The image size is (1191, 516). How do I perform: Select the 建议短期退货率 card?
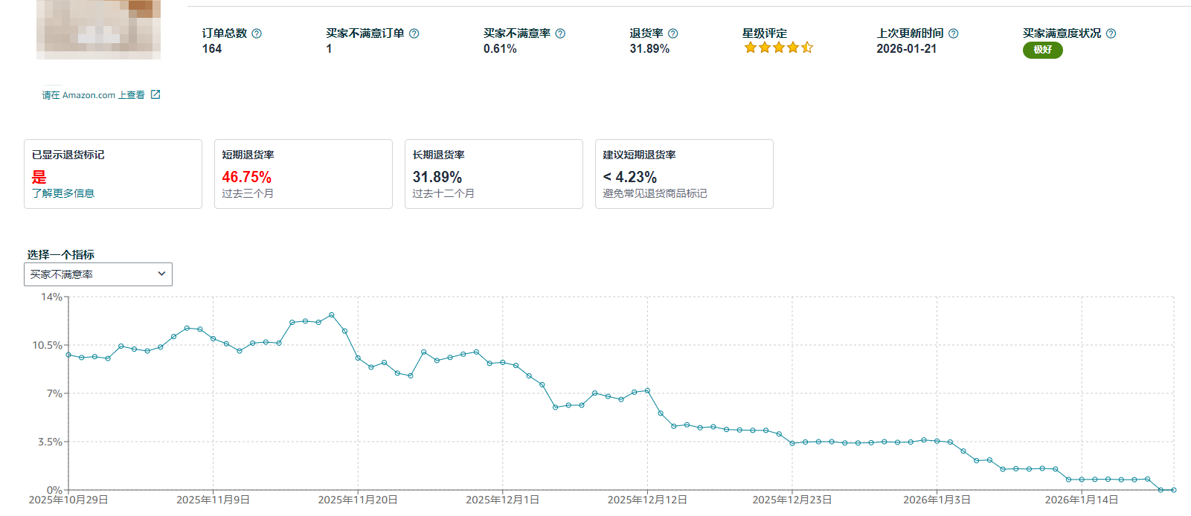(x=684, y=174)
